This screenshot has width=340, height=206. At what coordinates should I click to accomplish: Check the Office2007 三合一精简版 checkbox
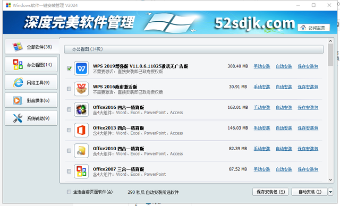(x=69, y=171)
